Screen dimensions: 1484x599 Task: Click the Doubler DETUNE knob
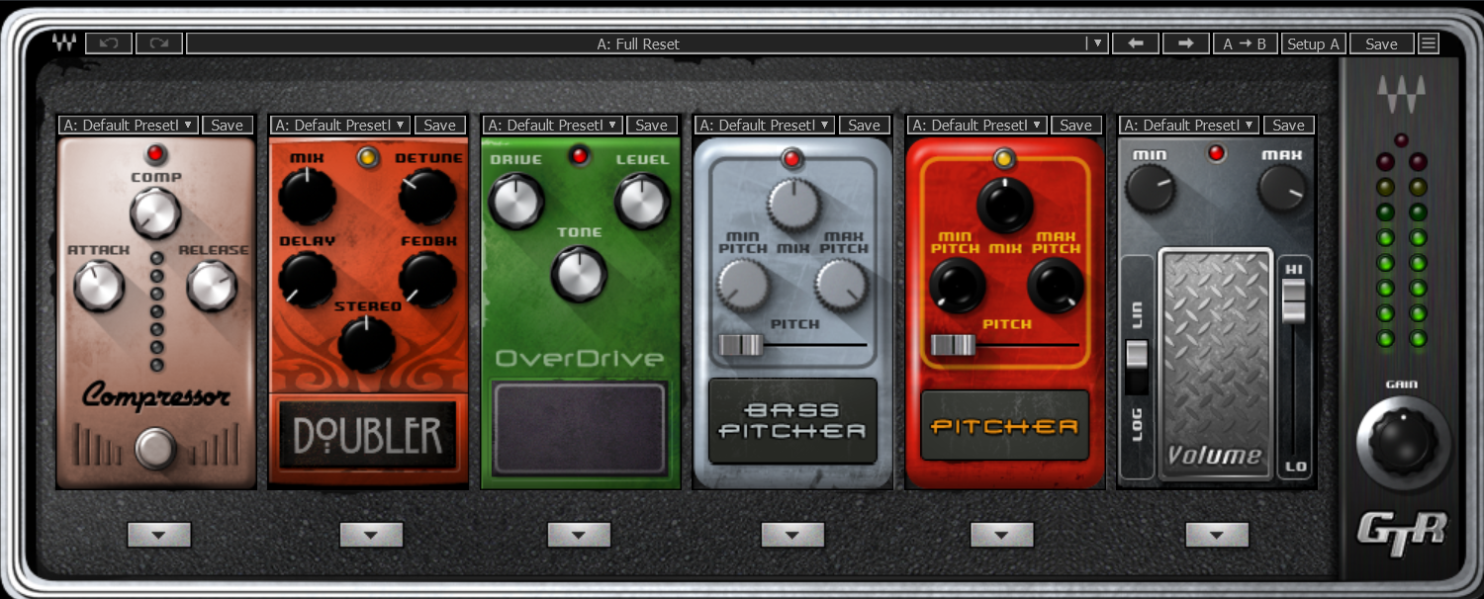pos(427,195)
